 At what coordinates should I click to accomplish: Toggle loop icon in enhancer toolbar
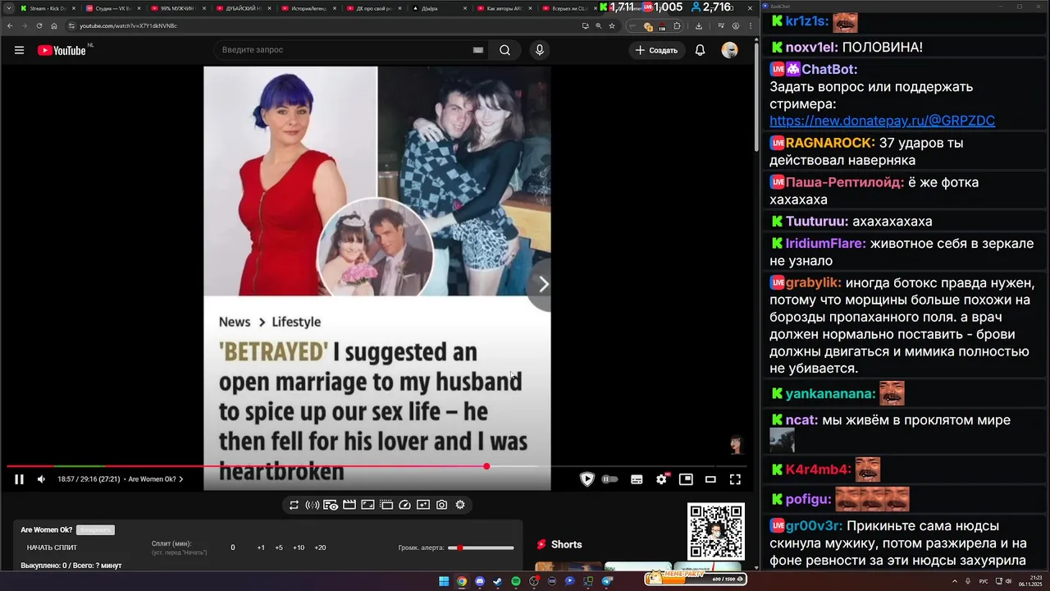(x=294, y=505)
